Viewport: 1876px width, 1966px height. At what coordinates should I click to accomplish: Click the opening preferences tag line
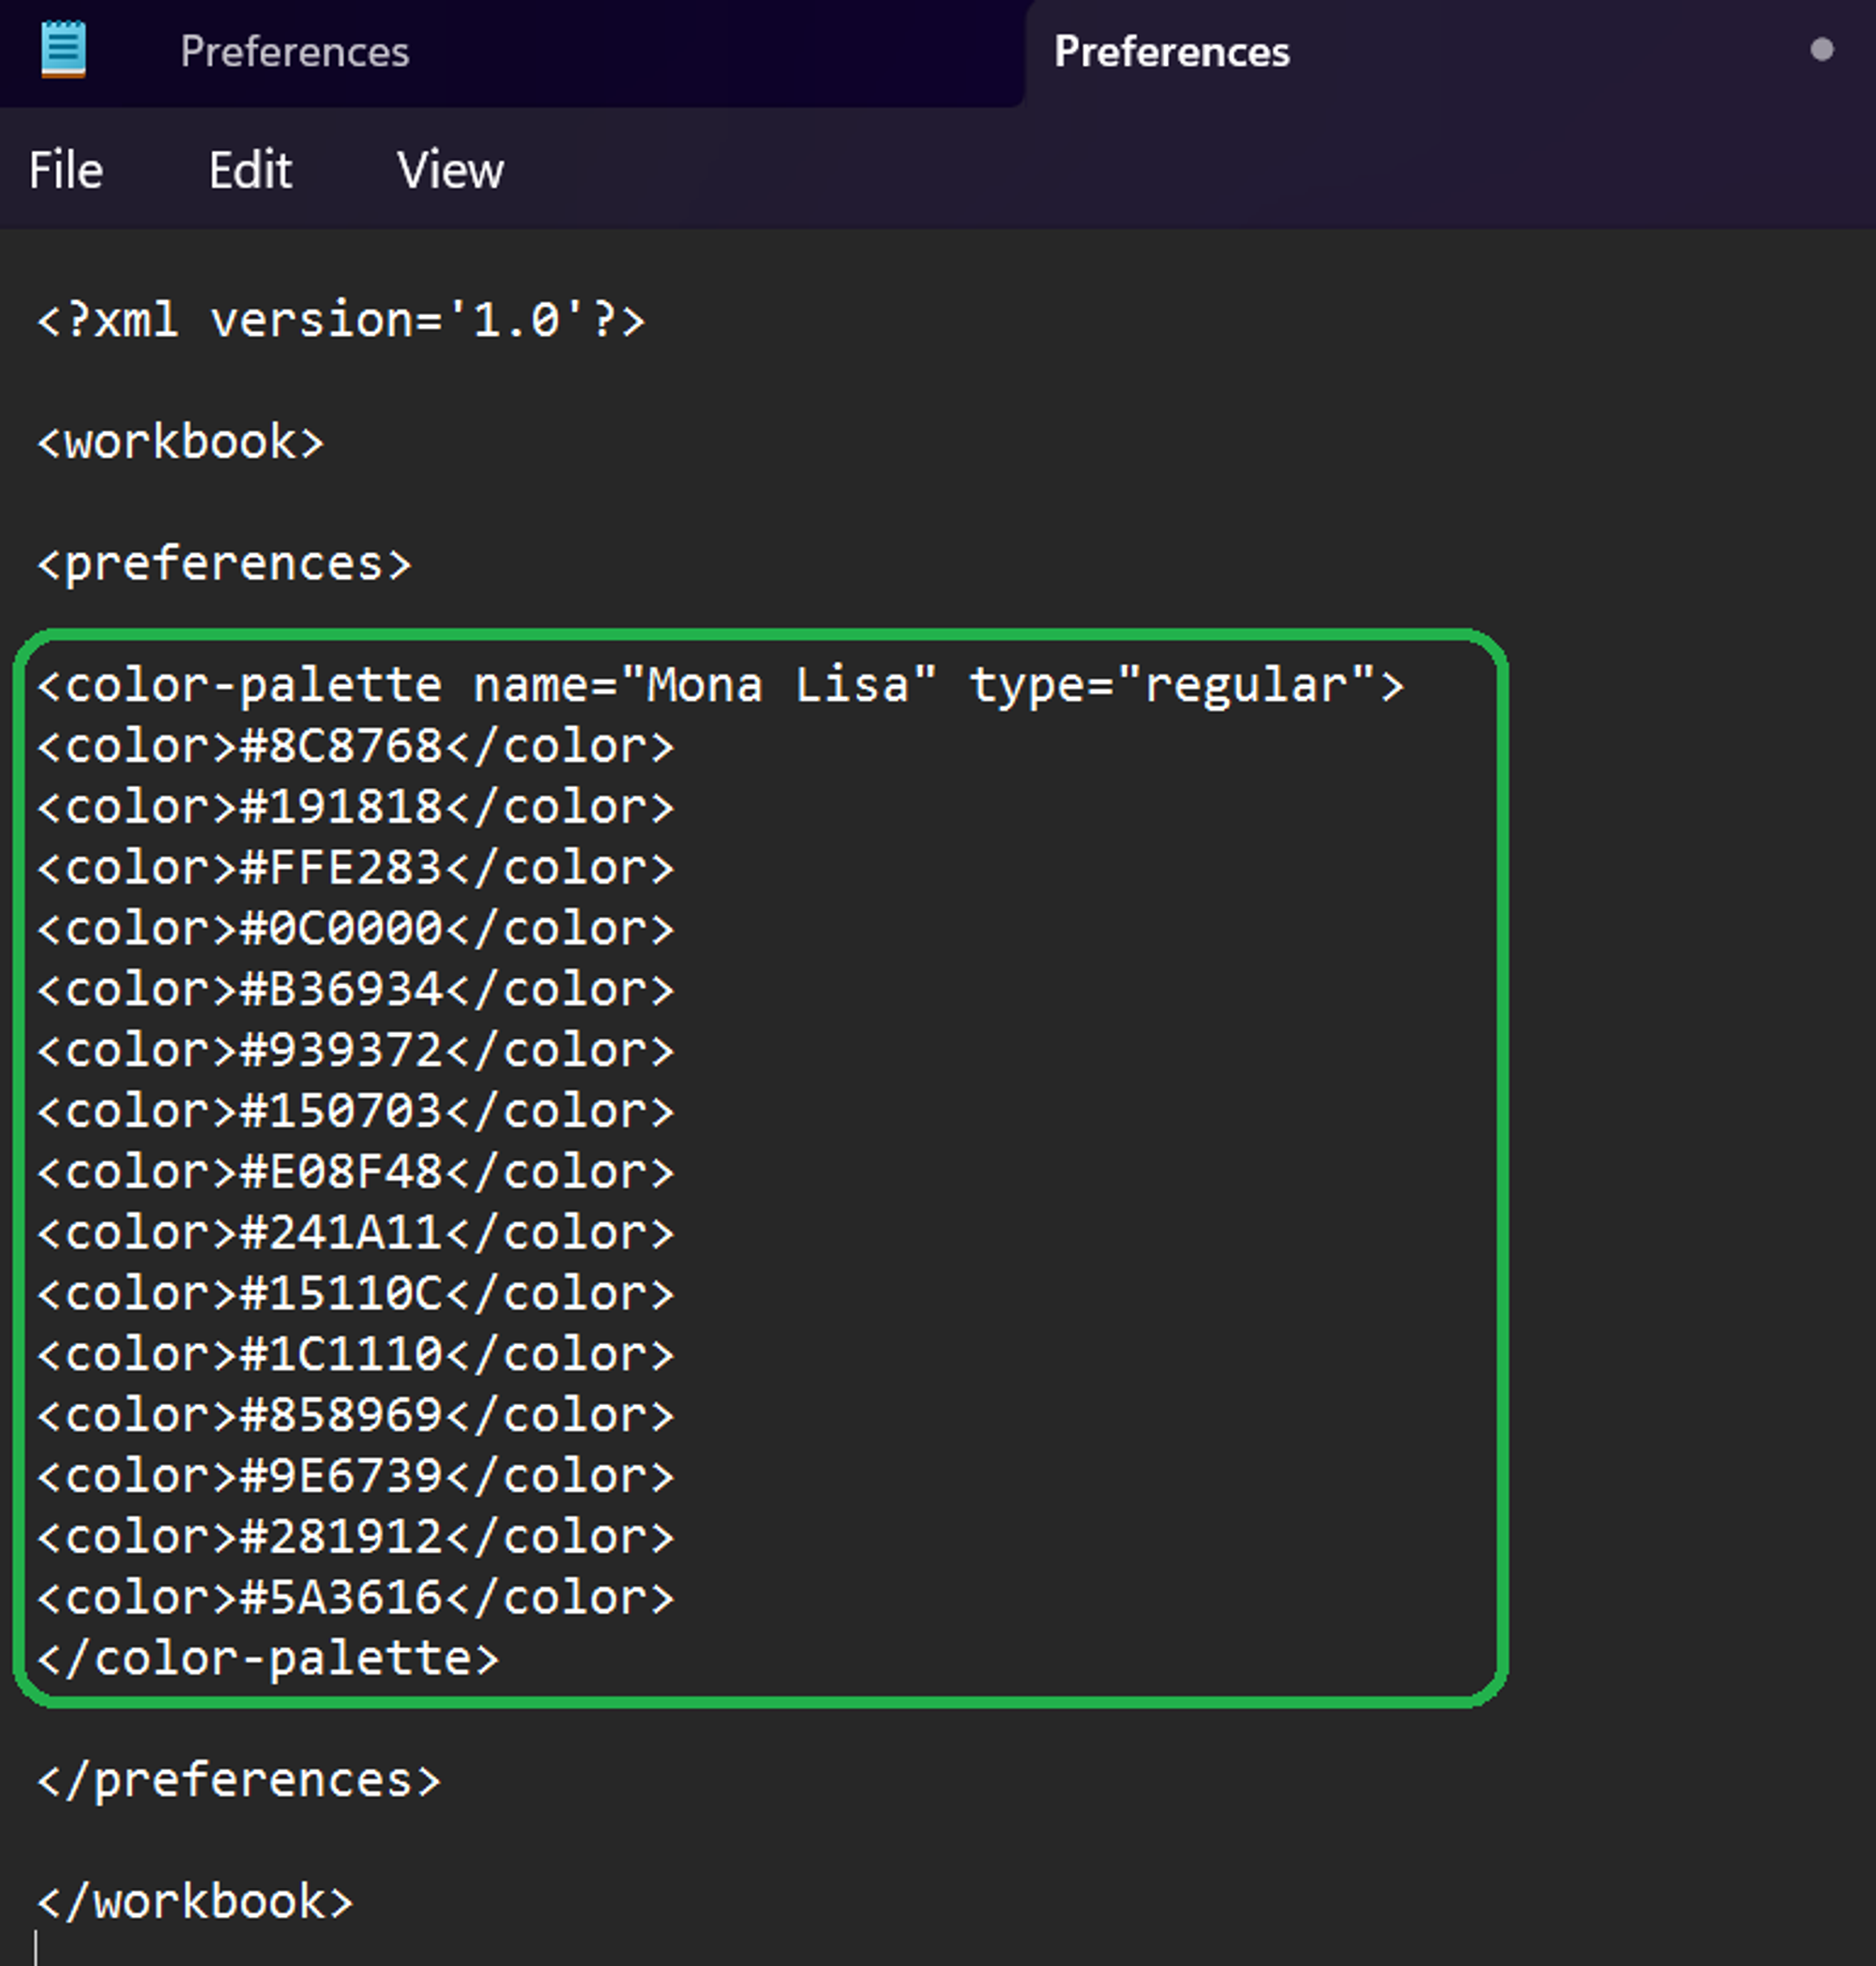224,565
